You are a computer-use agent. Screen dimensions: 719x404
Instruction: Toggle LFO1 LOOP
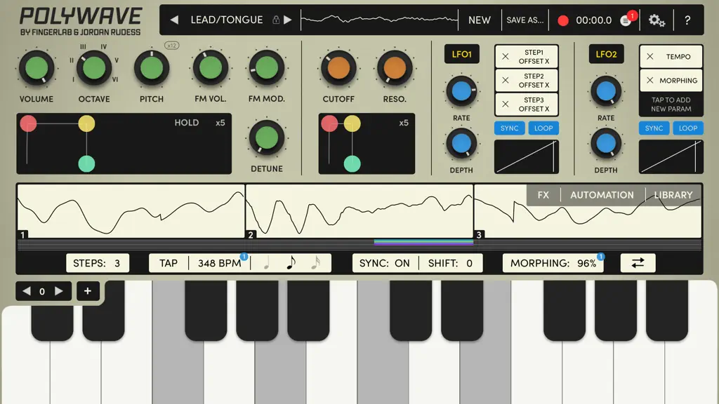tap(543, 128)
